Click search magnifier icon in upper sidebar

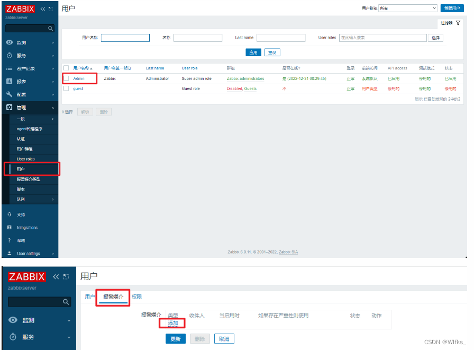pos(50,29)
